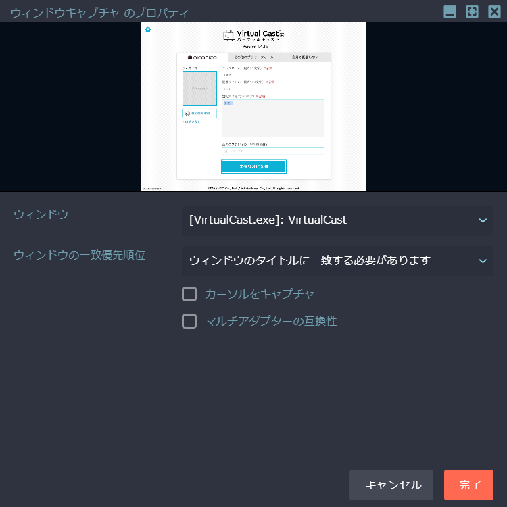Click the studio ID input field in preview
The width and height of the screenshot is (507, 507).
point(273,151)
